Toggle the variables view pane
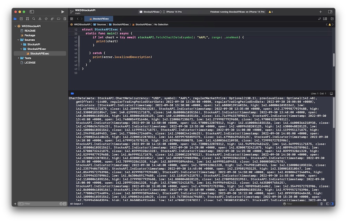 click(x=328, y=204)
